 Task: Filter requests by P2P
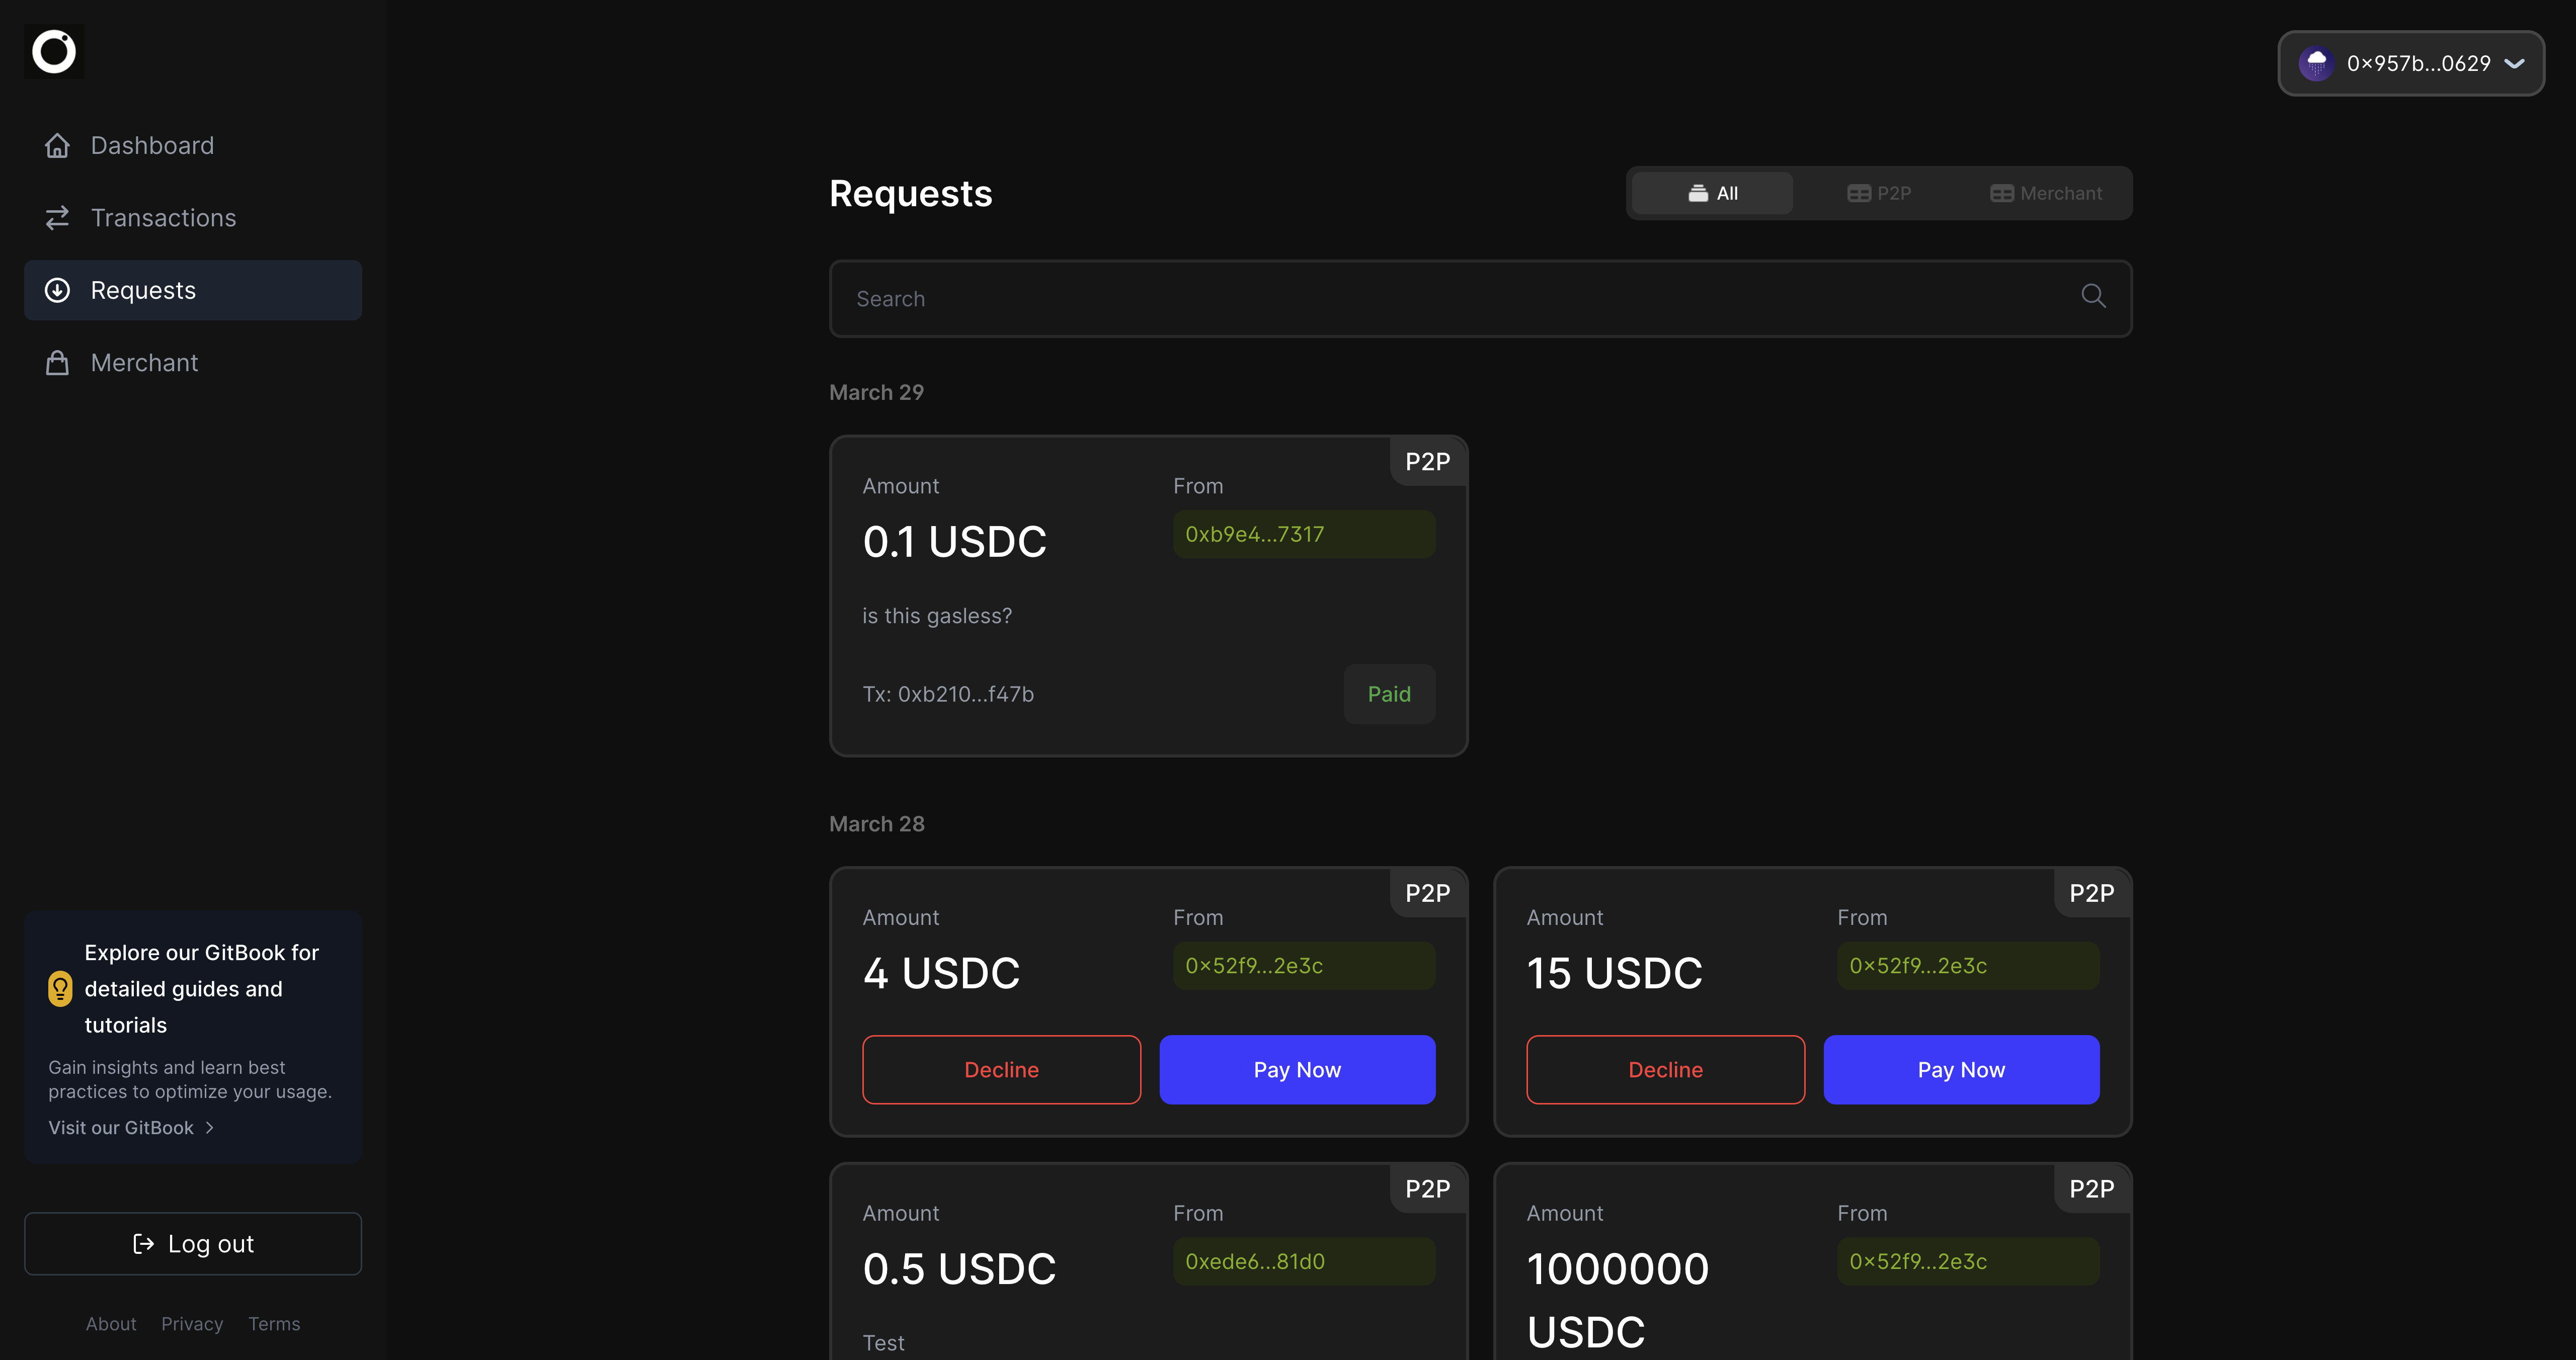[x=1879, y=194]
